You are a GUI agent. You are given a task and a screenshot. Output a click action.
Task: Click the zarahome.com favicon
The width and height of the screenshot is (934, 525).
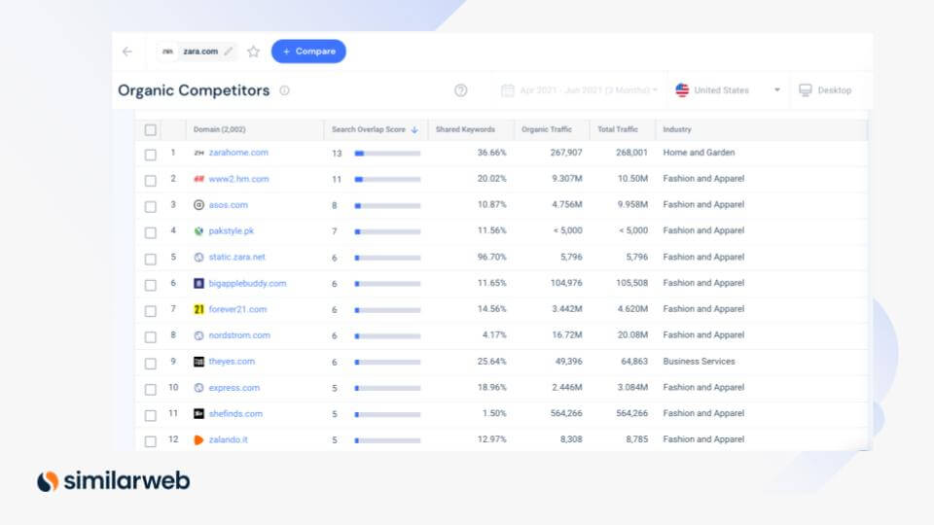coord(198,153)
